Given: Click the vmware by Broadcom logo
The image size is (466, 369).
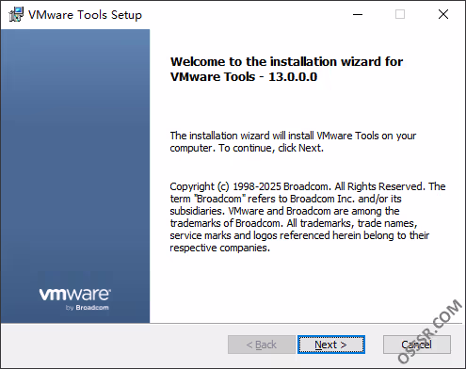Looking at the screenshot, I should coord(75,299).
